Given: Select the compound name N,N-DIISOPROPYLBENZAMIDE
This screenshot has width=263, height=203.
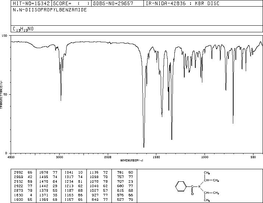Looking at the screenshot, I should (x=50, y=10).
